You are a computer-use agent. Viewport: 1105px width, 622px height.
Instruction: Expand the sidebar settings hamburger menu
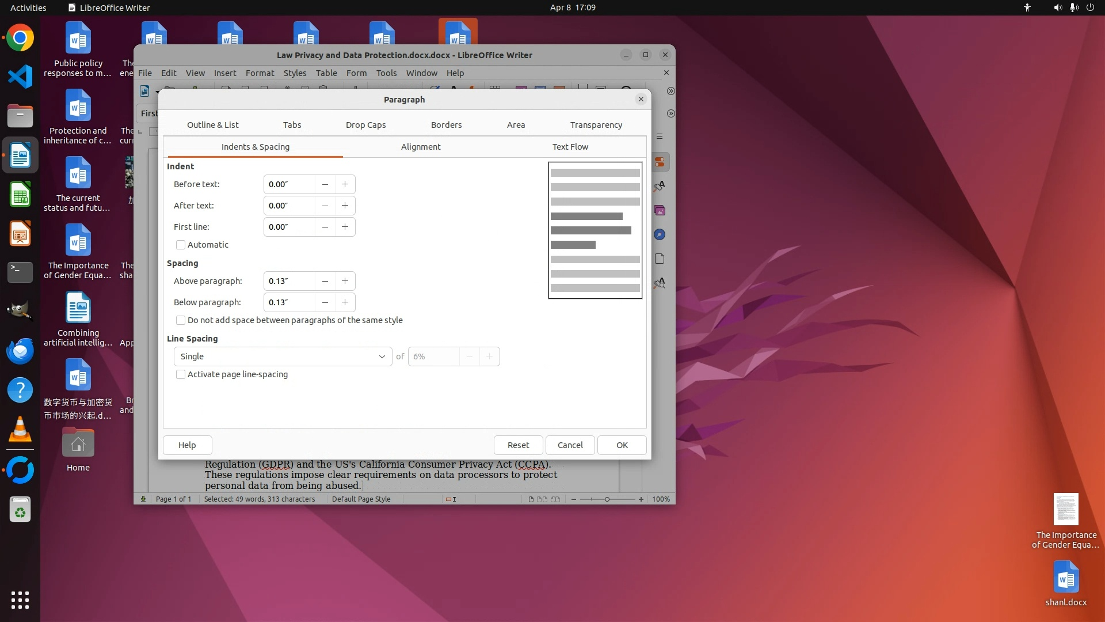tap(660, 136)
